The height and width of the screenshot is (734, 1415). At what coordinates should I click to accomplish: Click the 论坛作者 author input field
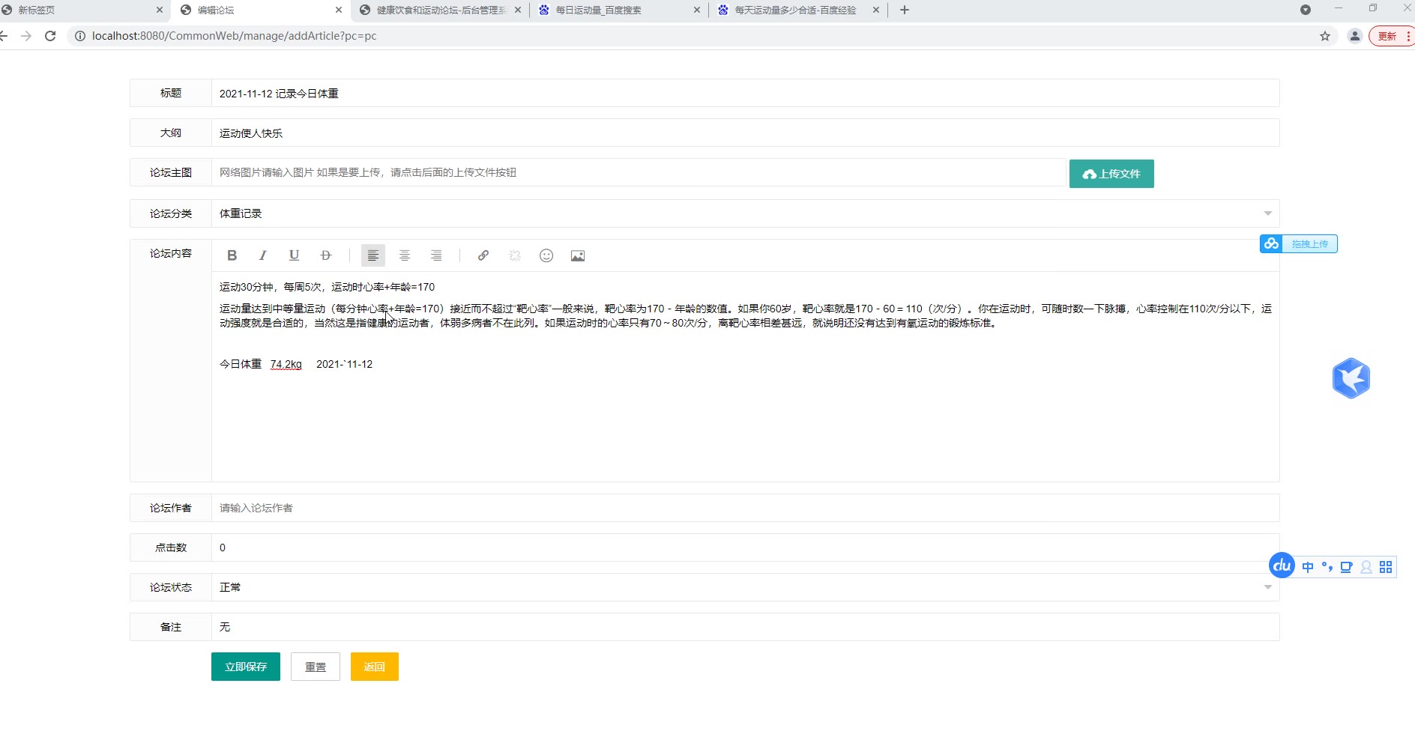point(746,508)
